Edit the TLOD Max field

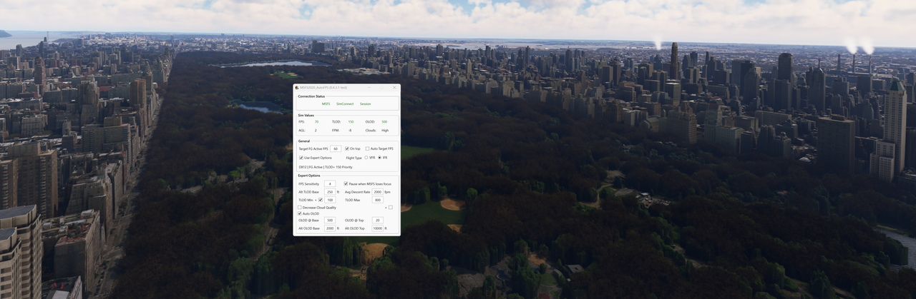click(378, 200)
